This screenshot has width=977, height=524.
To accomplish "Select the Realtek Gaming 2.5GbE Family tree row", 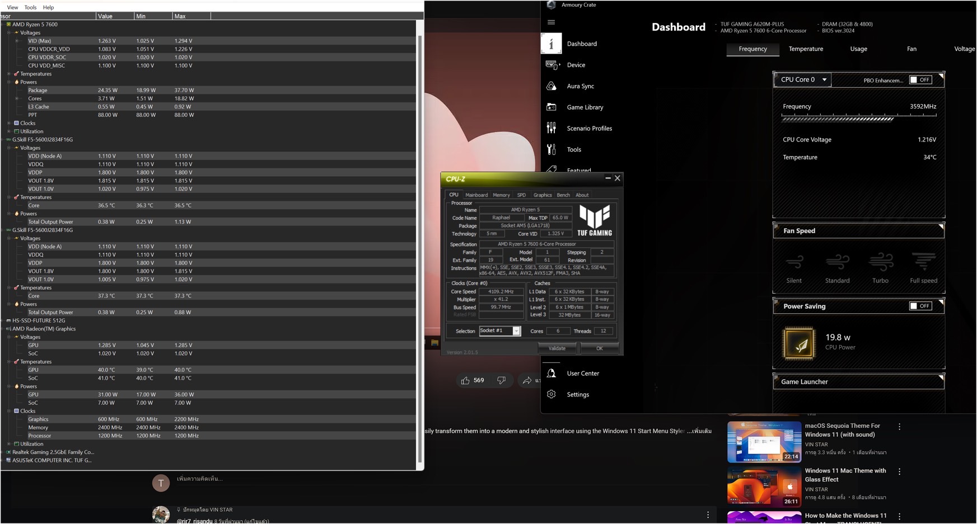I will pyautogui.click(x=53, y=452).
